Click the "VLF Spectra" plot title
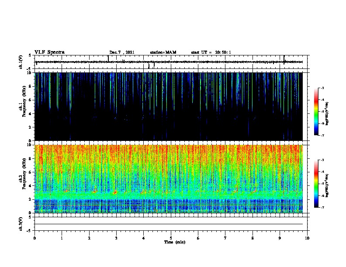Image resolution: width=346 pixels, height=267 pixels. 49,52
